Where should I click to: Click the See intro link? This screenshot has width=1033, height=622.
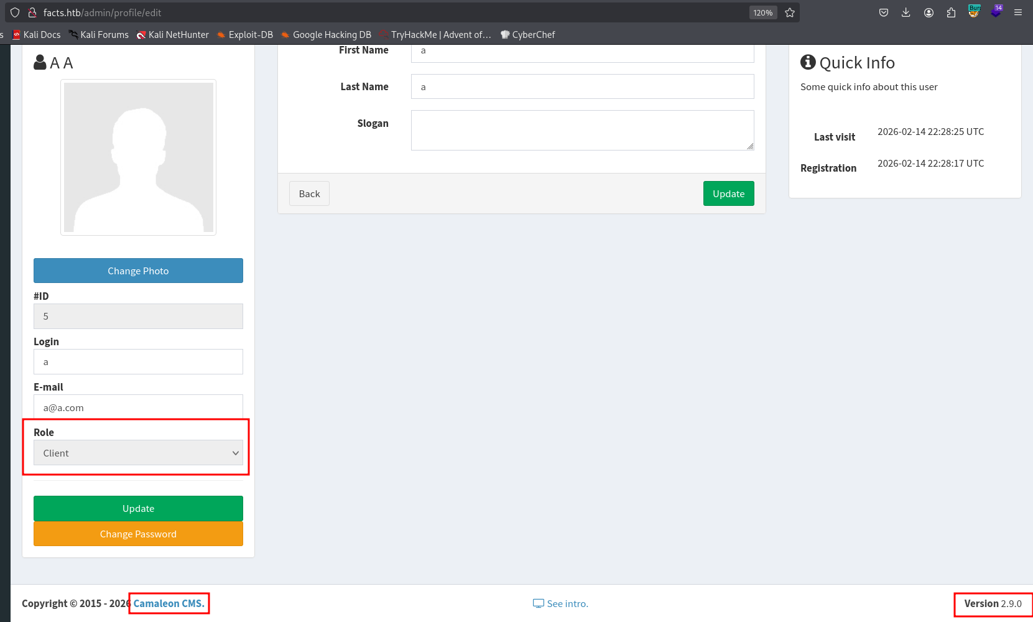click(x=561, y=603)
